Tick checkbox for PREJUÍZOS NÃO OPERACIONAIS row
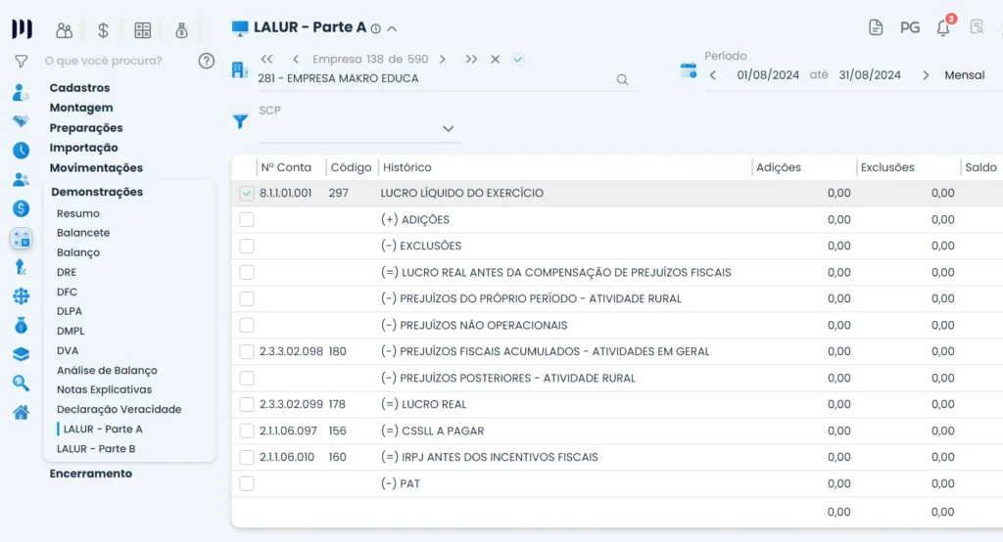The image size is (1003, 542). (247, 326)
